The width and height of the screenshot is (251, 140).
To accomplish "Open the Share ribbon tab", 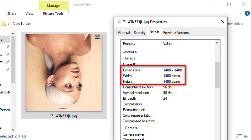I will coord(12,14).
